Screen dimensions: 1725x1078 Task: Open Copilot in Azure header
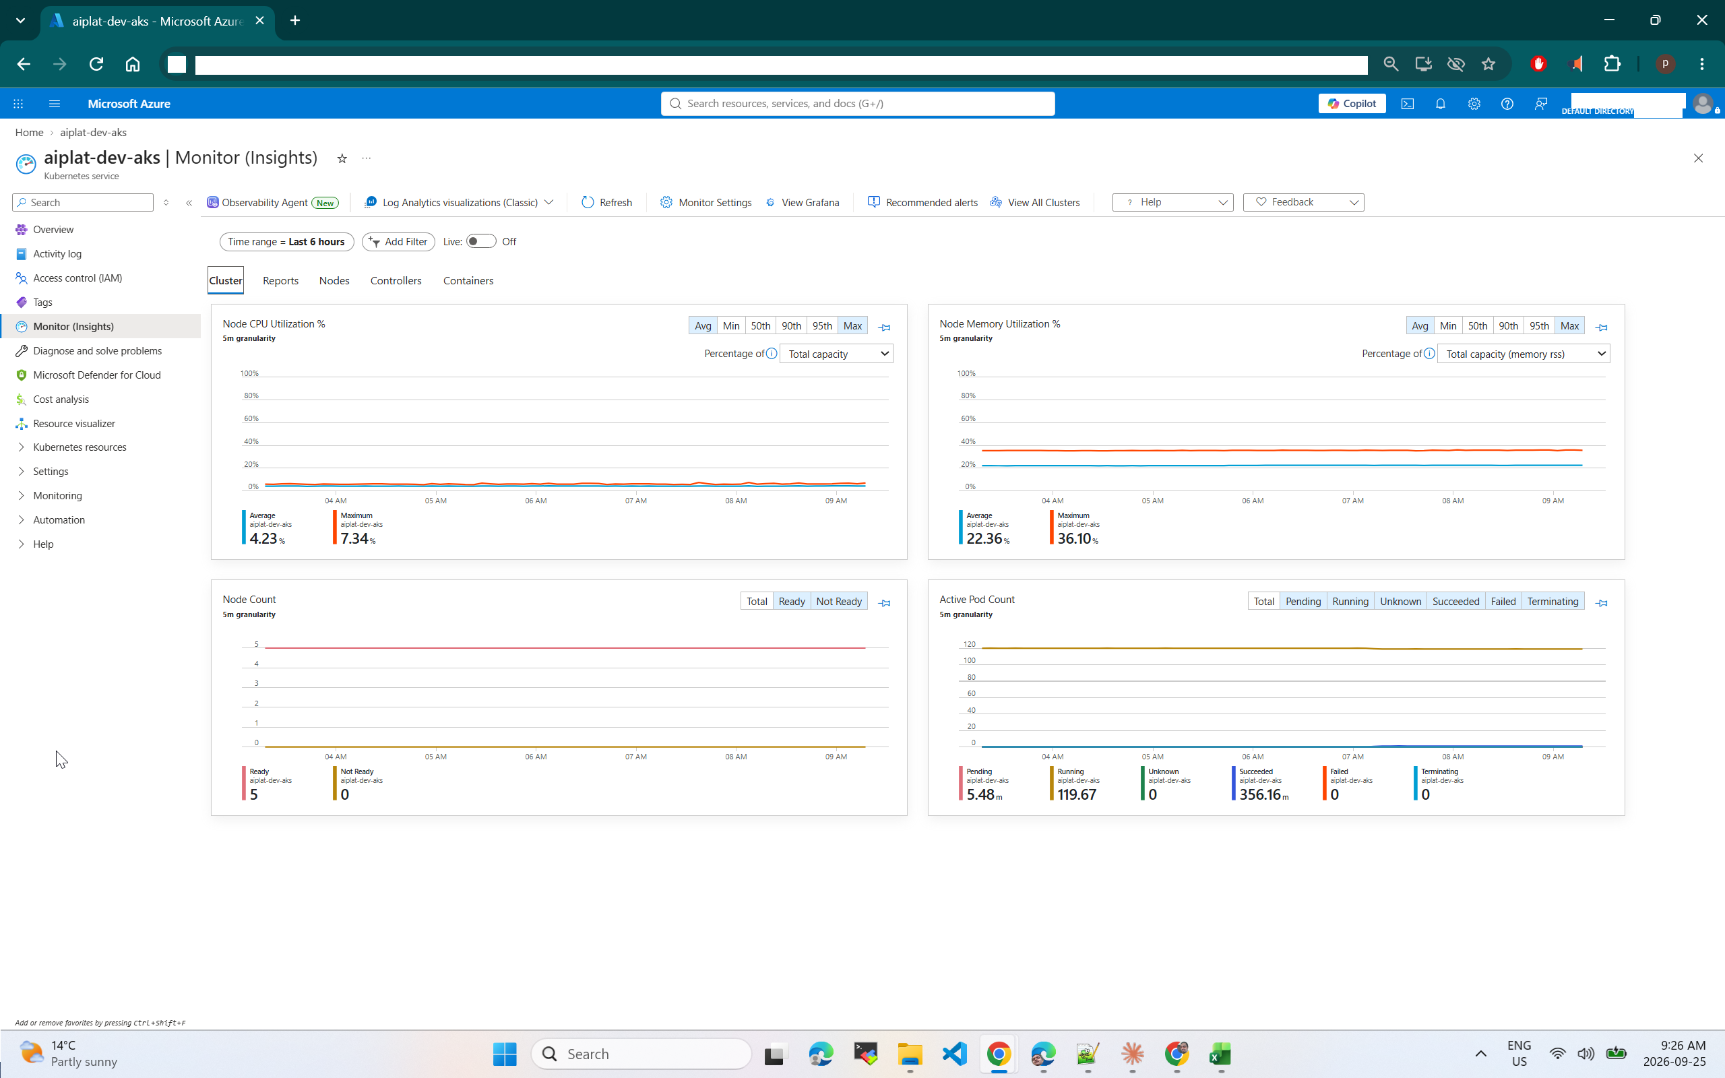1352,103
